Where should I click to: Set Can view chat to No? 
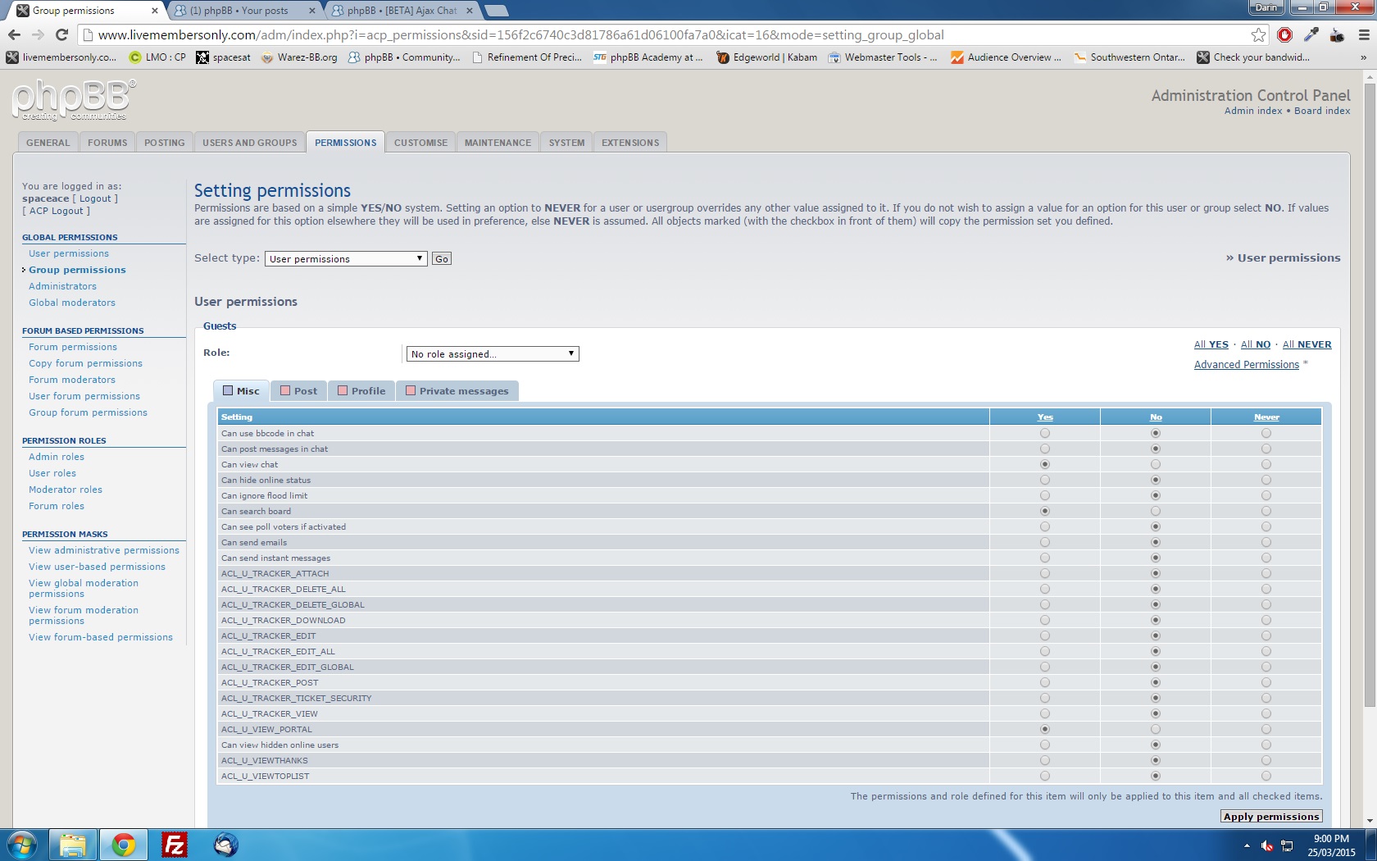tap(1156, 464)
